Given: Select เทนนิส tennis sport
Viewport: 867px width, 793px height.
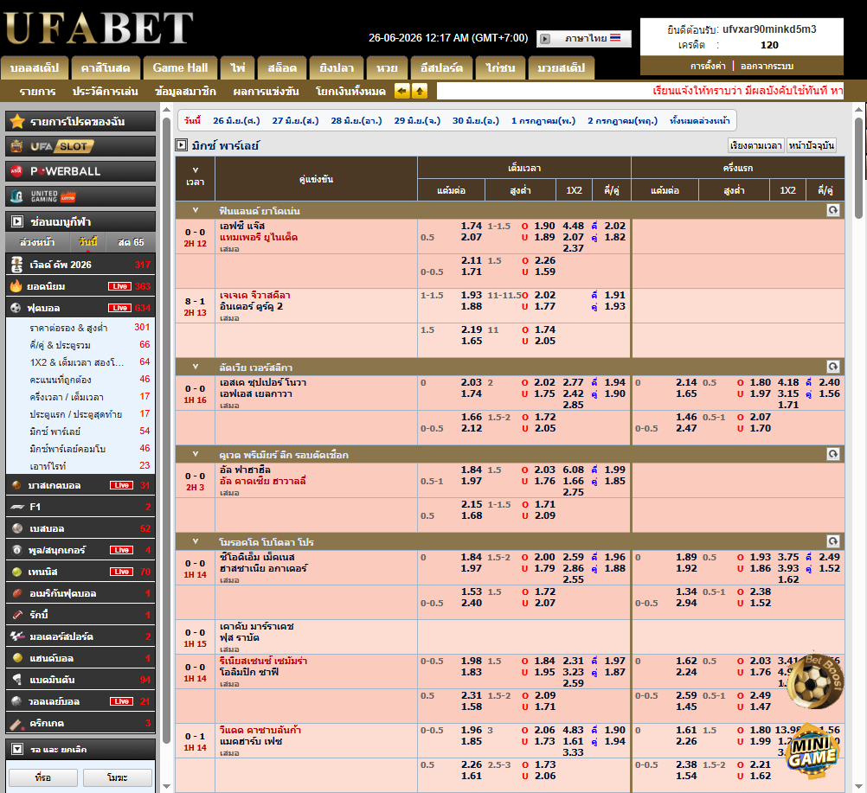Looking at the screenshot, I should pos(80,572).
